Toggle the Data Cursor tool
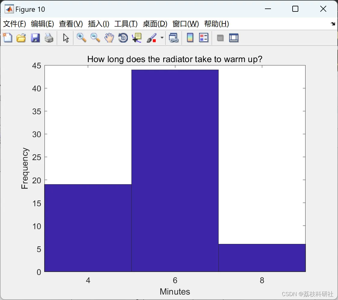 [x=137, y=38]
